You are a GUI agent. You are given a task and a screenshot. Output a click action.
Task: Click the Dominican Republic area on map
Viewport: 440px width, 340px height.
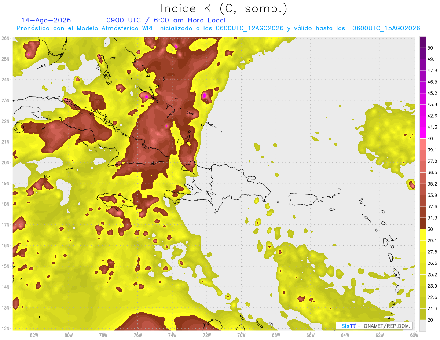[x=238, y=189]
